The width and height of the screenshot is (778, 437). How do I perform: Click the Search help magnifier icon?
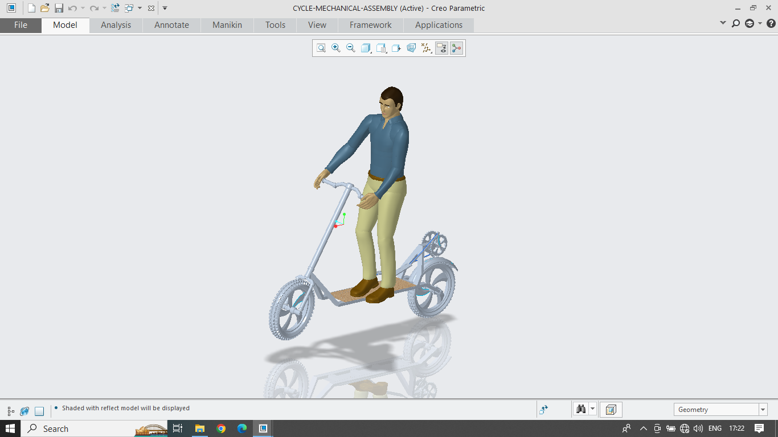pyautogui.click(x=736, y=23)
